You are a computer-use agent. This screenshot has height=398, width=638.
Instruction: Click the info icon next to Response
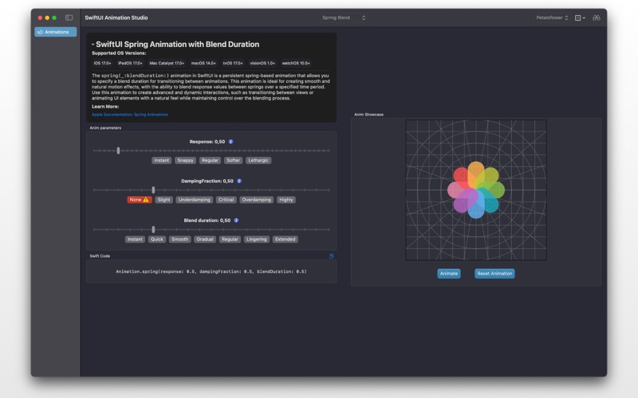pos(230,142)
